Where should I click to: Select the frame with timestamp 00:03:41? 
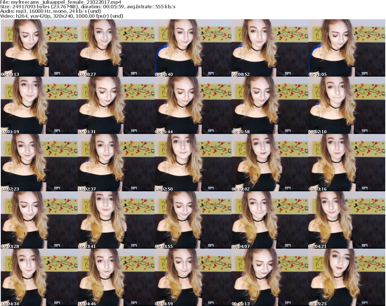116,220
